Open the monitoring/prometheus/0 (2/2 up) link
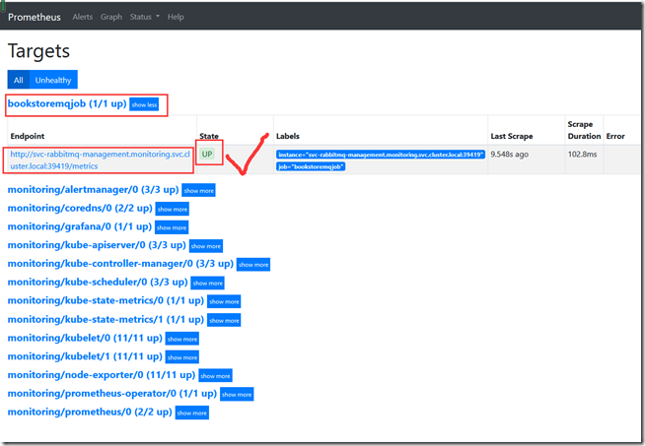Screen dimensions: 645x446 point(90,412)
